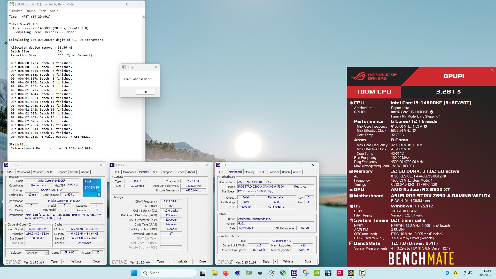Click Close button in CPU-Z CPU window
The height and width of the screenshot is (279, 496).
pyautogui.click(x=96, y=261)
